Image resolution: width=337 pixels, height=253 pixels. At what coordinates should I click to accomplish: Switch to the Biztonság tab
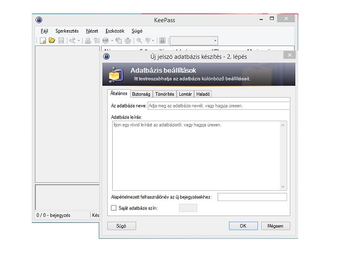[141, 94]
